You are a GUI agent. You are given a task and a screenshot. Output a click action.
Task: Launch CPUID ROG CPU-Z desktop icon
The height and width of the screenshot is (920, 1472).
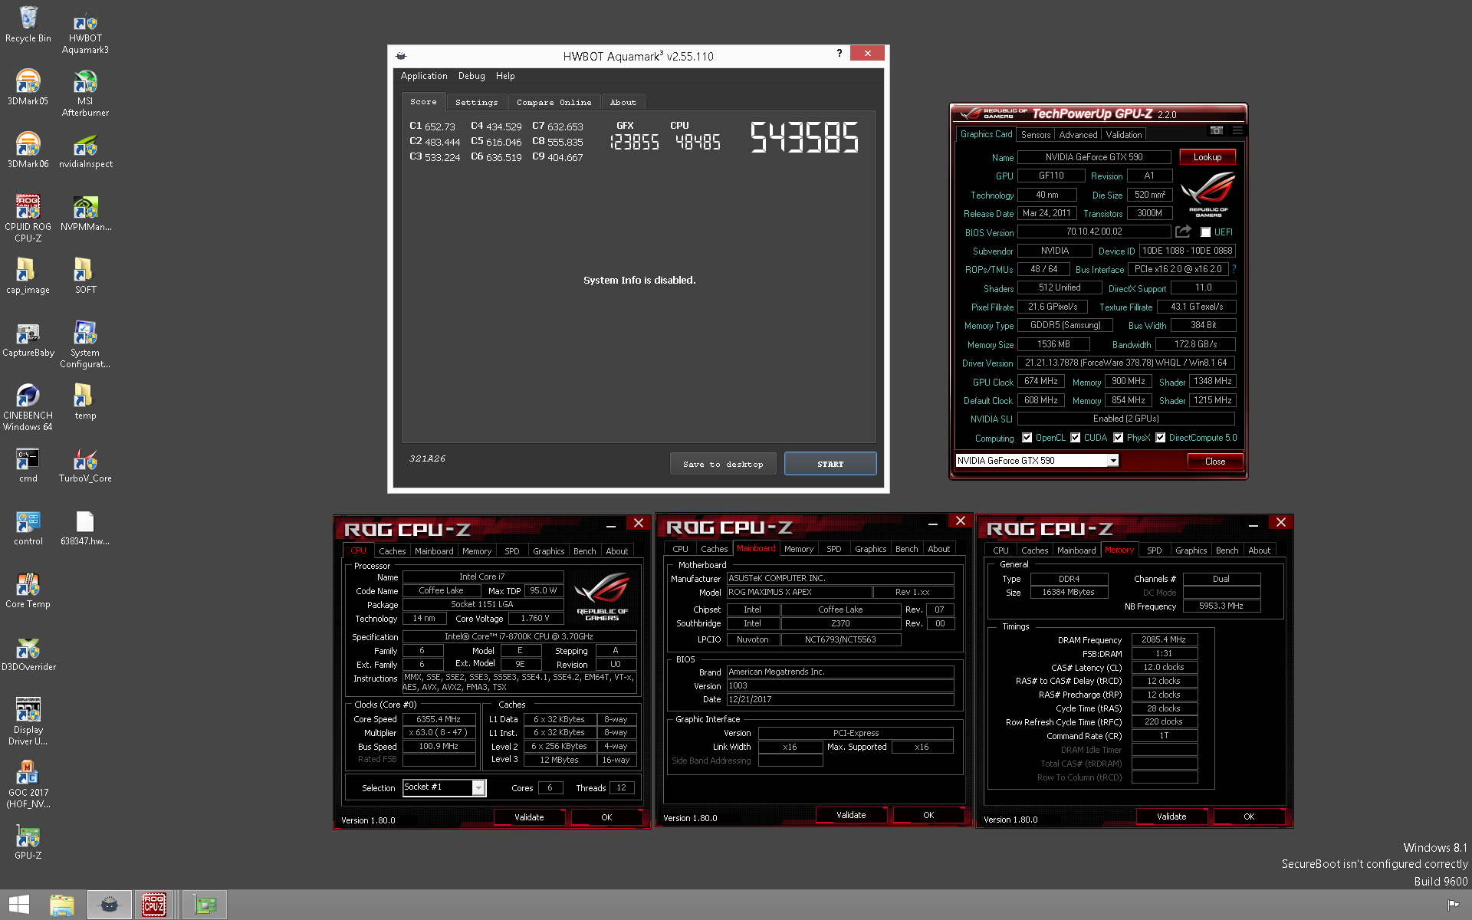(x=28, y=219)
